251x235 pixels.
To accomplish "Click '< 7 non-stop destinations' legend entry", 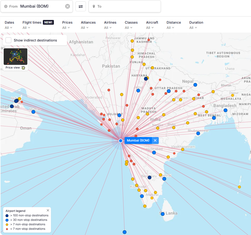I will pos(25,229).
